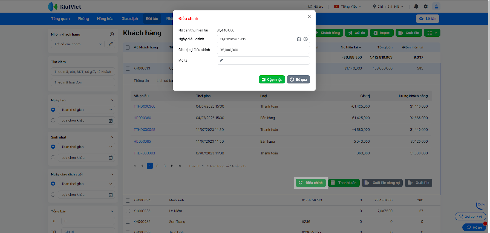Screen dimensions: 490x233
Task: Edit the selected customer group pencil icon
Action: (111, 44)
